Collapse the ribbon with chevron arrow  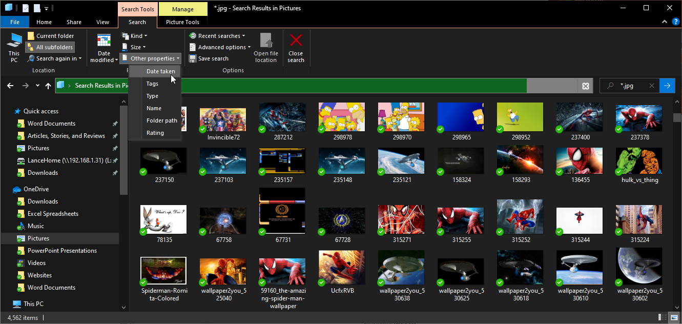664,22
